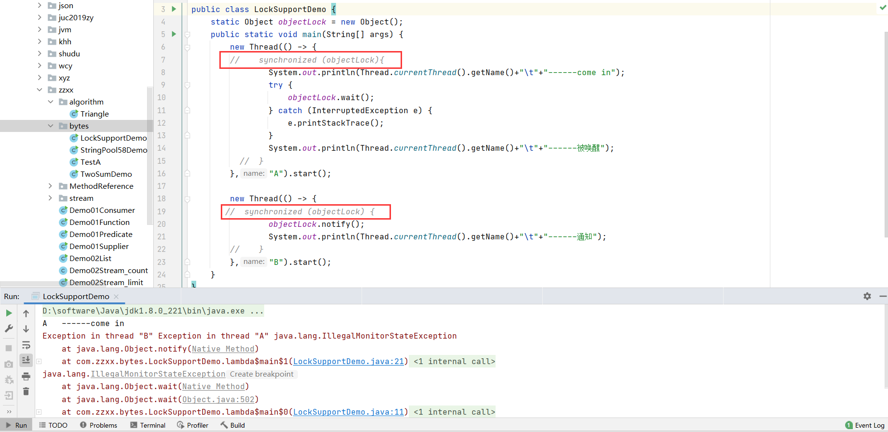888x432 pixels.
Task: Follow the LockSupportDemo.java:21 stack trace link
Action: coord(349,361)
